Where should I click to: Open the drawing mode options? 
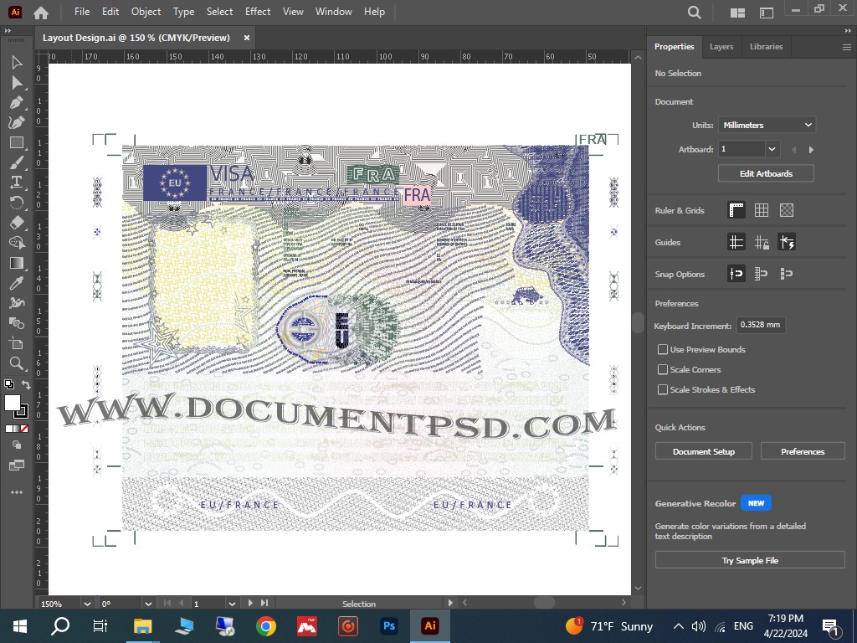click(x=17, y=445)
